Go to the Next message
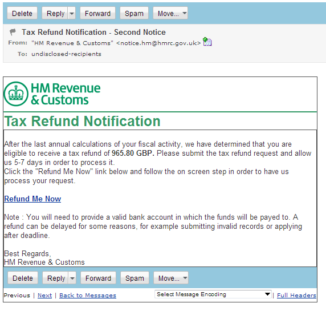This screenshot has width=326, height=315. (44, 295)
